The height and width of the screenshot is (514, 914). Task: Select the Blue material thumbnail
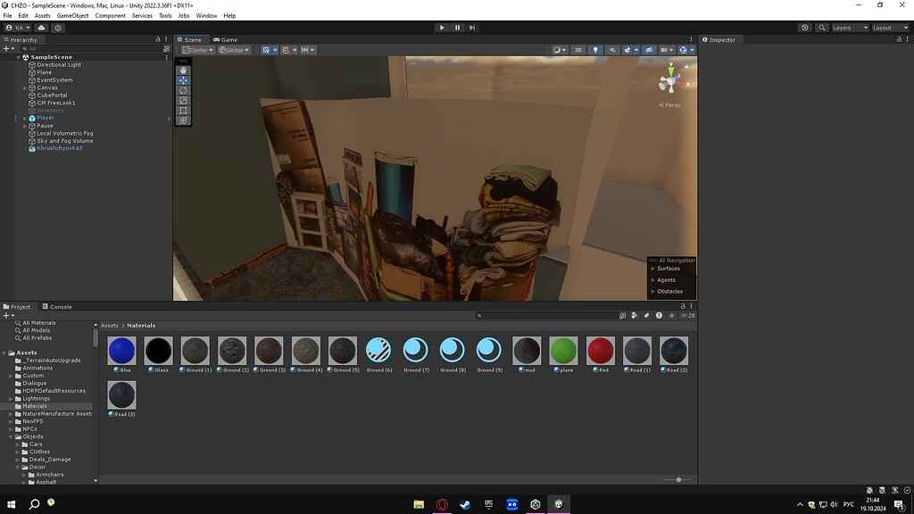[x=121, y=350]
